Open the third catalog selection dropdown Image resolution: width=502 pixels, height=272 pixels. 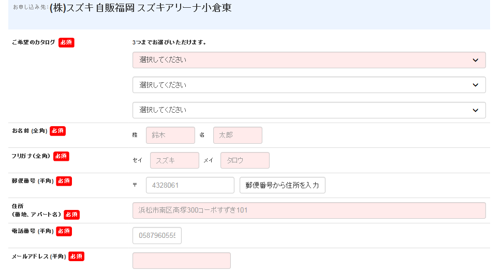pyautogui.click(x=308, y=110)
